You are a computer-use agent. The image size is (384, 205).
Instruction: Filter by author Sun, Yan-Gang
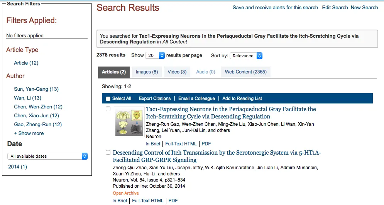[x=36, y=89]
